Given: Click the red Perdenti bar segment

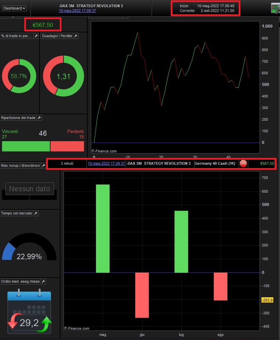Looking at the screenshot, I should [67, 146].
